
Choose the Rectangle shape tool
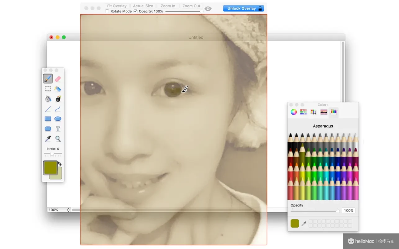point(48,119)
